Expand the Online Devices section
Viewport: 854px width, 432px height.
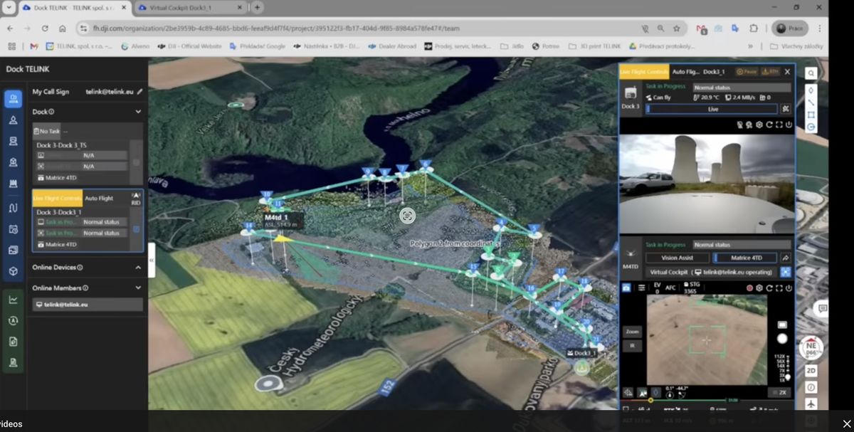tap(138, 268)
